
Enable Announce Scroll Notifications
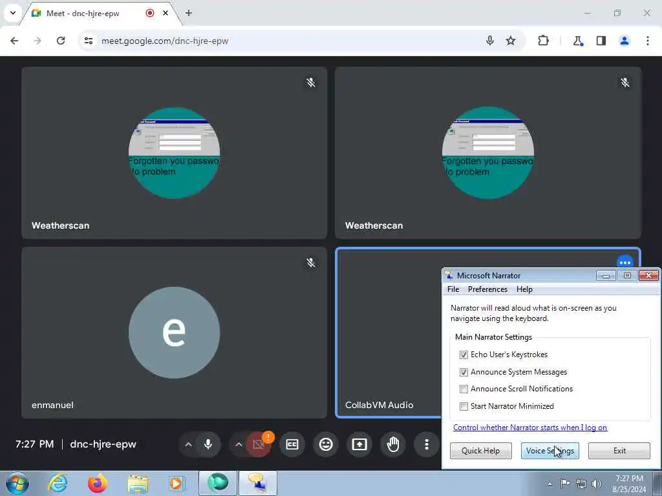(464, 389)
